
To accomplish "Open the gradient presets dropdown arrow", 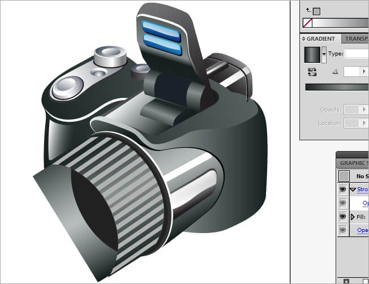I will tap(324, 55).
